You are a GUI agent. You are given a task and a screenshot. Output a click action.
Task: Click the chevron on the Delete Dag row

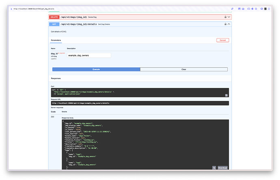click(229, 17)
